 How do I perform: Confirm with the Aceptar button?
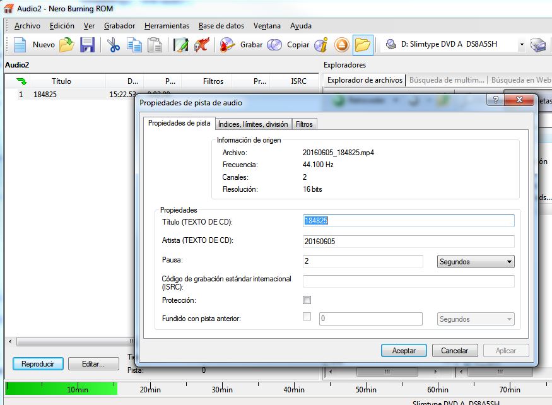point(404,351)
